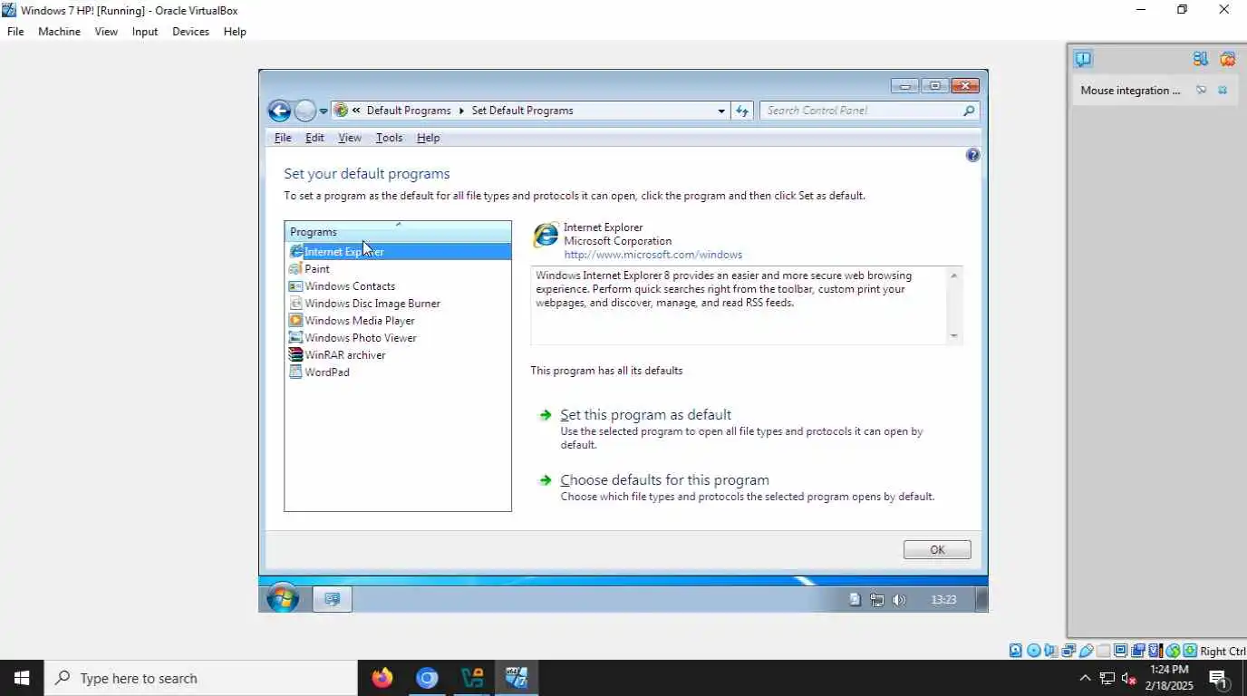This screenshot has height=696, width=1247.
Task: Click the blue help question mark icon
Action: point(972,155)
